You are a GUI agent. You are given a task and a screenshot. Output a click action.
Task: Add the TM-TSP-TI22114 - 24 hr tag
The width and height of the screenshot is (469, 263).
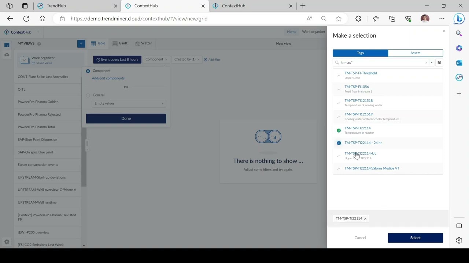coord(339,143)
